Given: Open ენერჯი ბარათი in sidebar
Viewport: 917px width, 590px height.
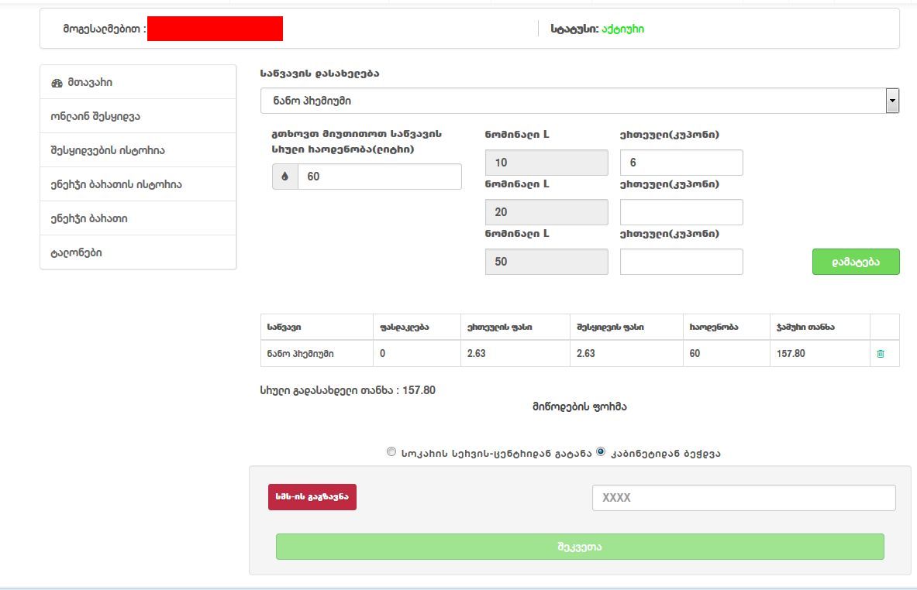Looking at the screenshot, I should (x=138, y=218).
